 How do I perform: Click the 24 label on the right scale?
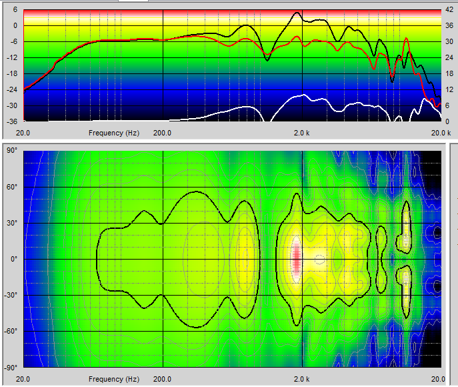coord(449,57)
